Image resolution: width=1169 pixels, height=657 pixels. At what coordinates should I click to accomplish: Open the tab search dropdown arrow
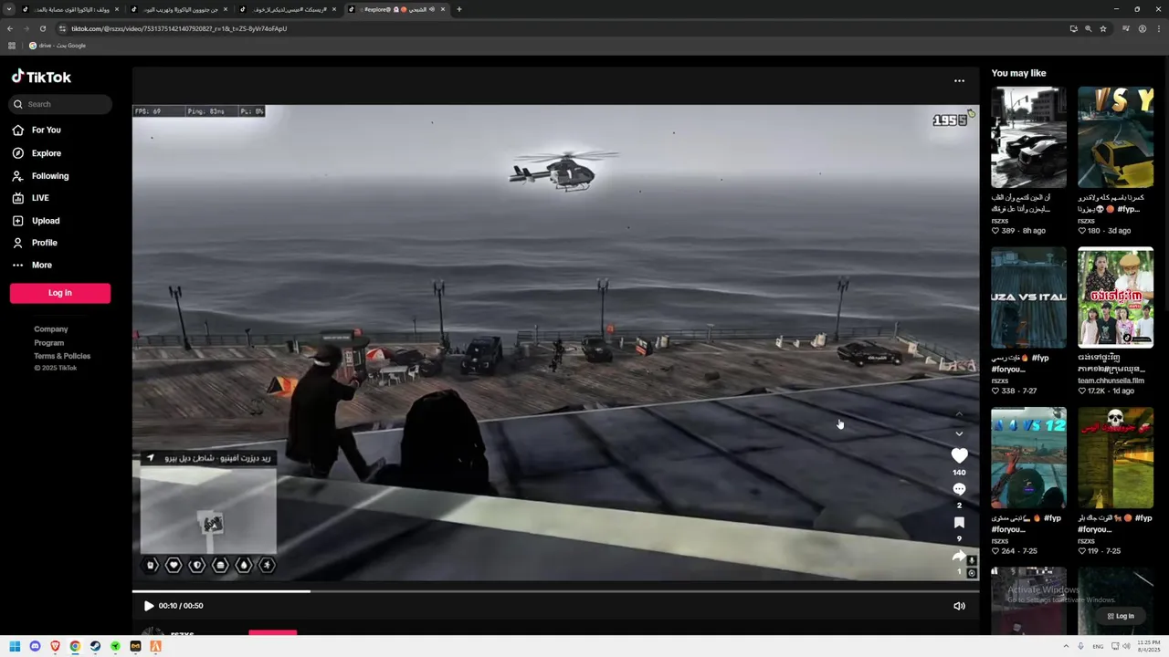[9, 9]
